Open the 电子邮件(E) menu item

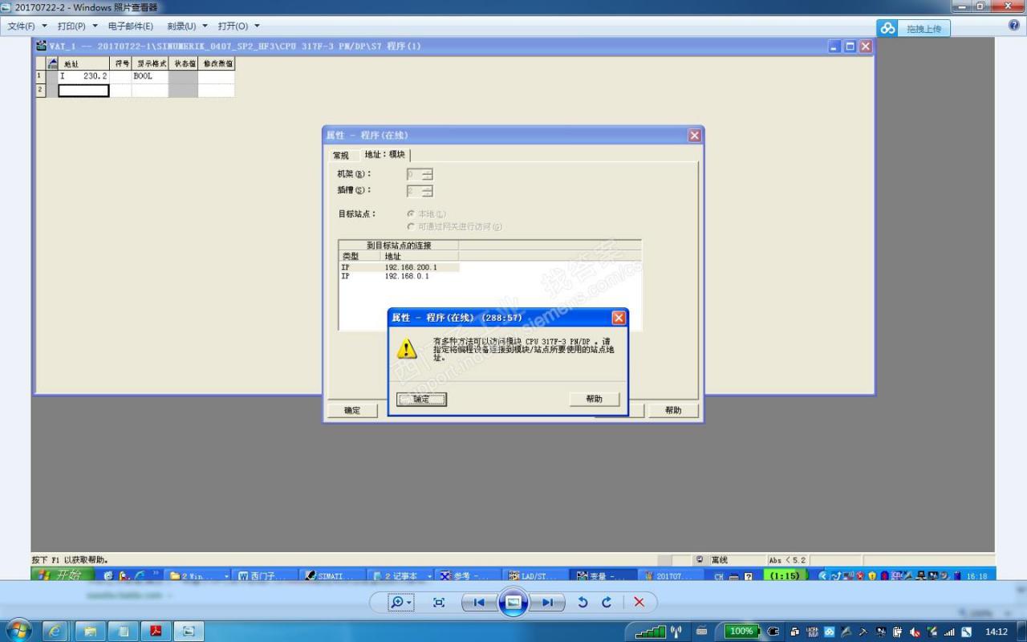(x=131, y=26)
